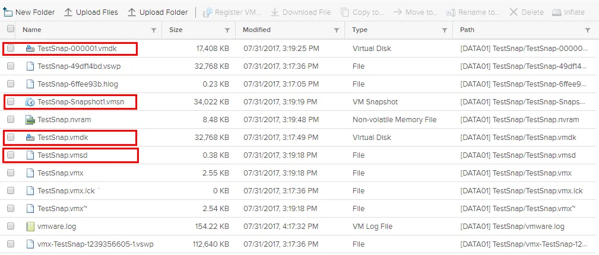Tick the checkbox for TestSnap.vmsd
The width and height of the screenshot is (599, 255).
(11, 155)
